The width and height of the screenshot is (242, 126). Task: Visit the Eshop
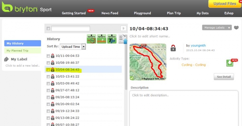coord(229,13)
